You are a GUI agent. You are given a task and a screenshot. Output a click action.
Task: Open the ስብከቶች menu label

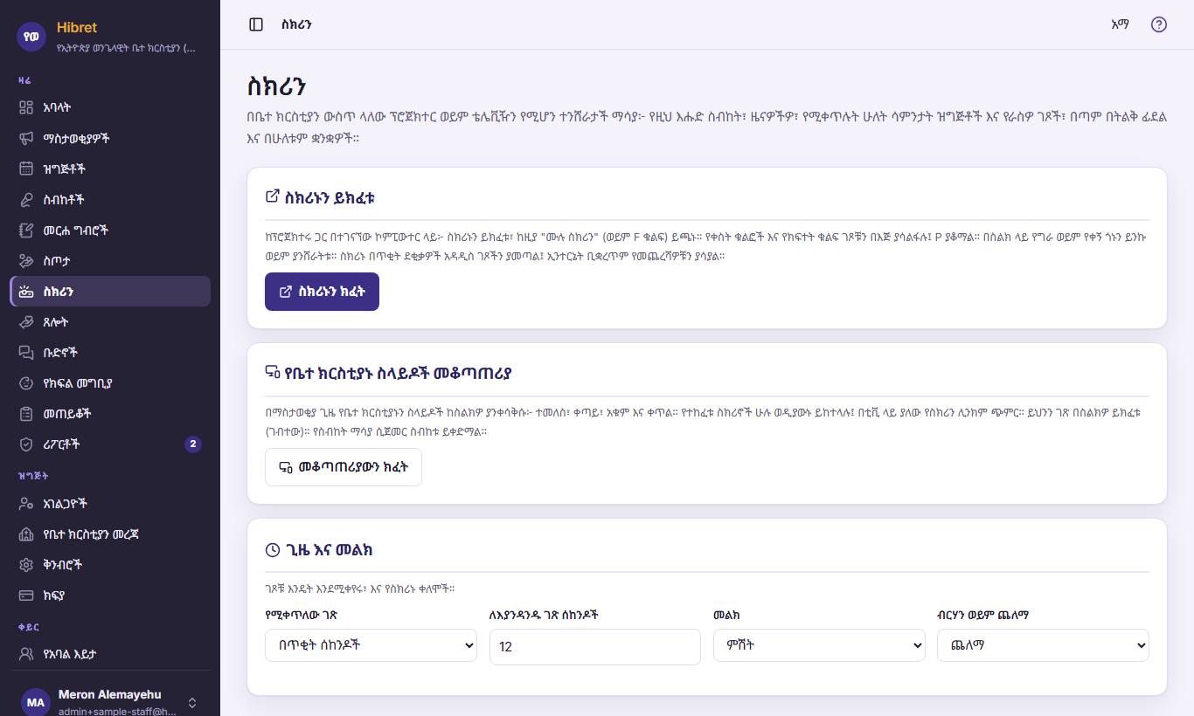click(64, 199)
